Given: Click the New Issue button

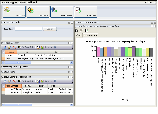Looking at the screenshot, I should tap(38, 12).
